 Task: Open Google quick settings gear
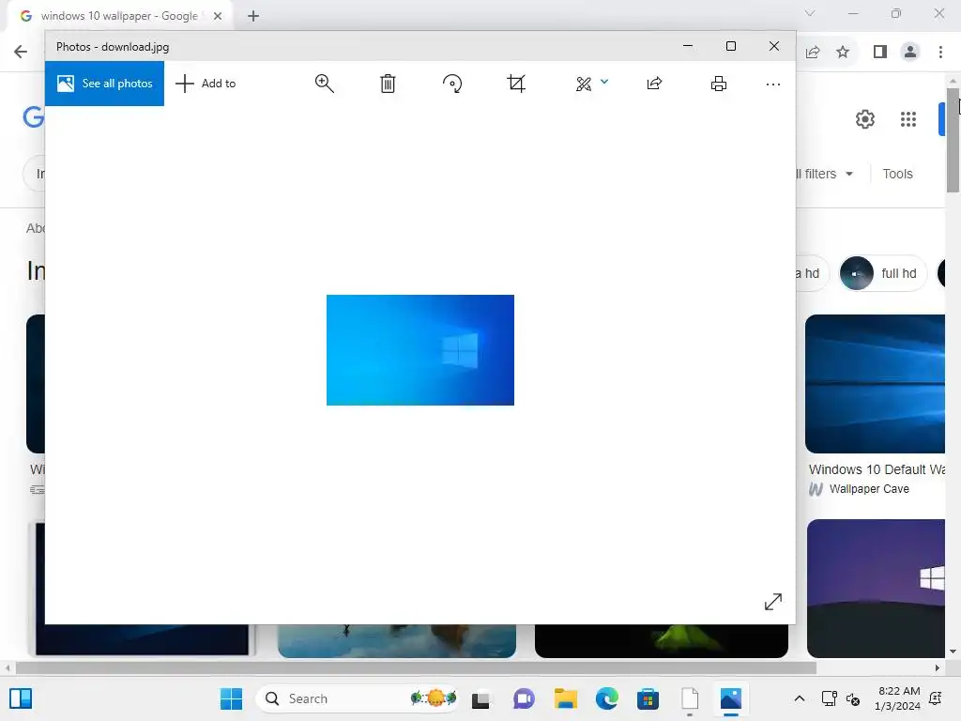(864, 119)
